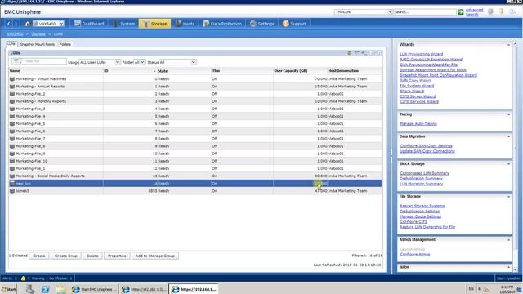
Task: Open the Status All dropdown
Action: tap(177, 62)
